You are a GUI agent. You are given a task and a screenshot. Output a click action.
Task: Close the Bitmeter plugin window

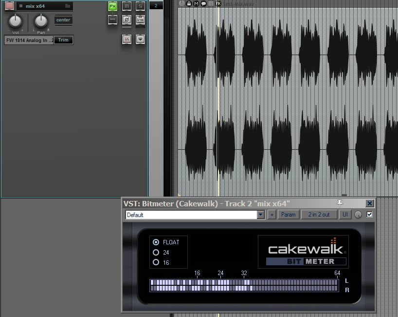tap(370, 203)
